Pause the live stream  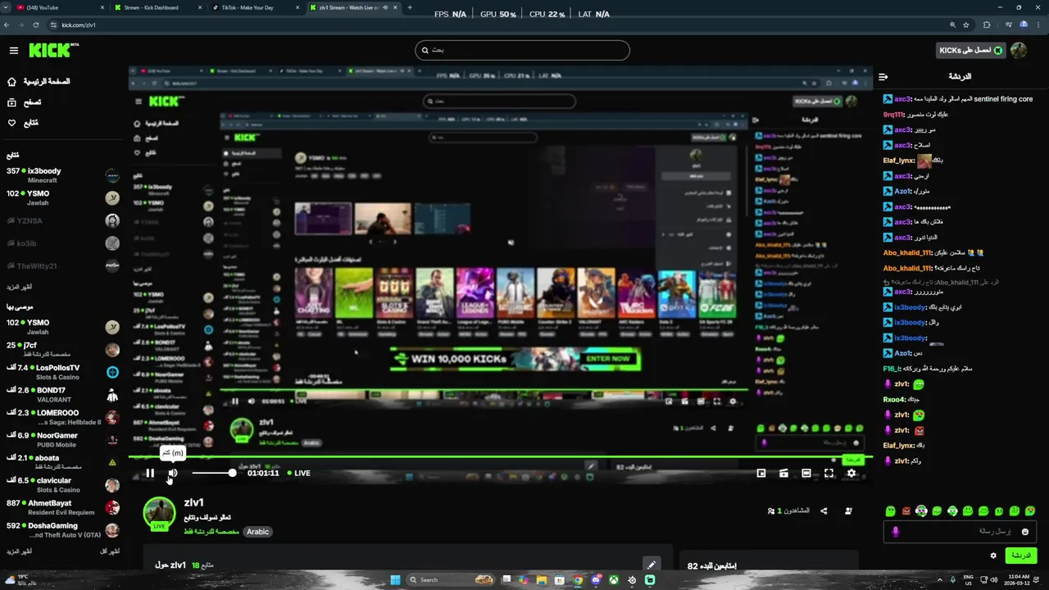click(x=150, y=473)
